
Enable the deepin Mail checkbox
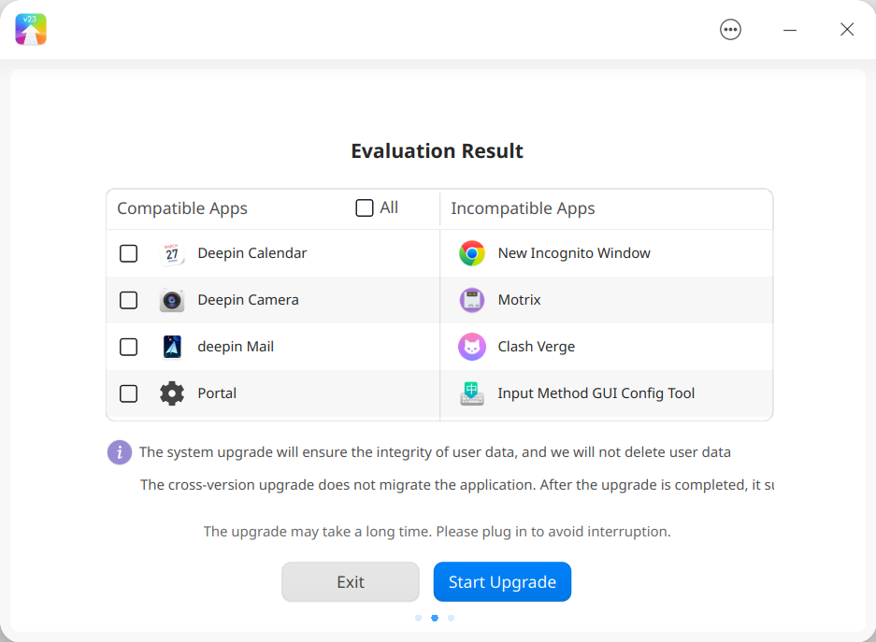point(128,347)
